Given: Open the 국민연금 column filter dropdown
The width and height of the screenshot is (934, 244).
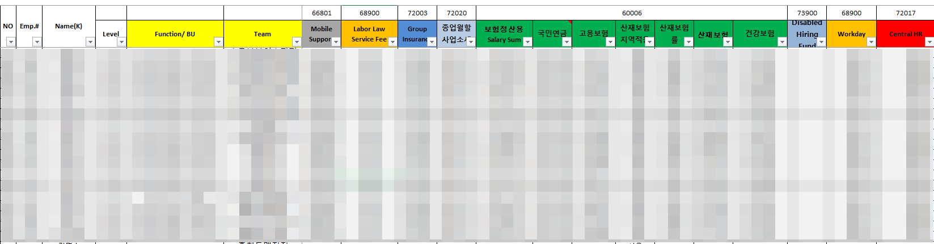Looking at the screenshot, I should point(567,42).
